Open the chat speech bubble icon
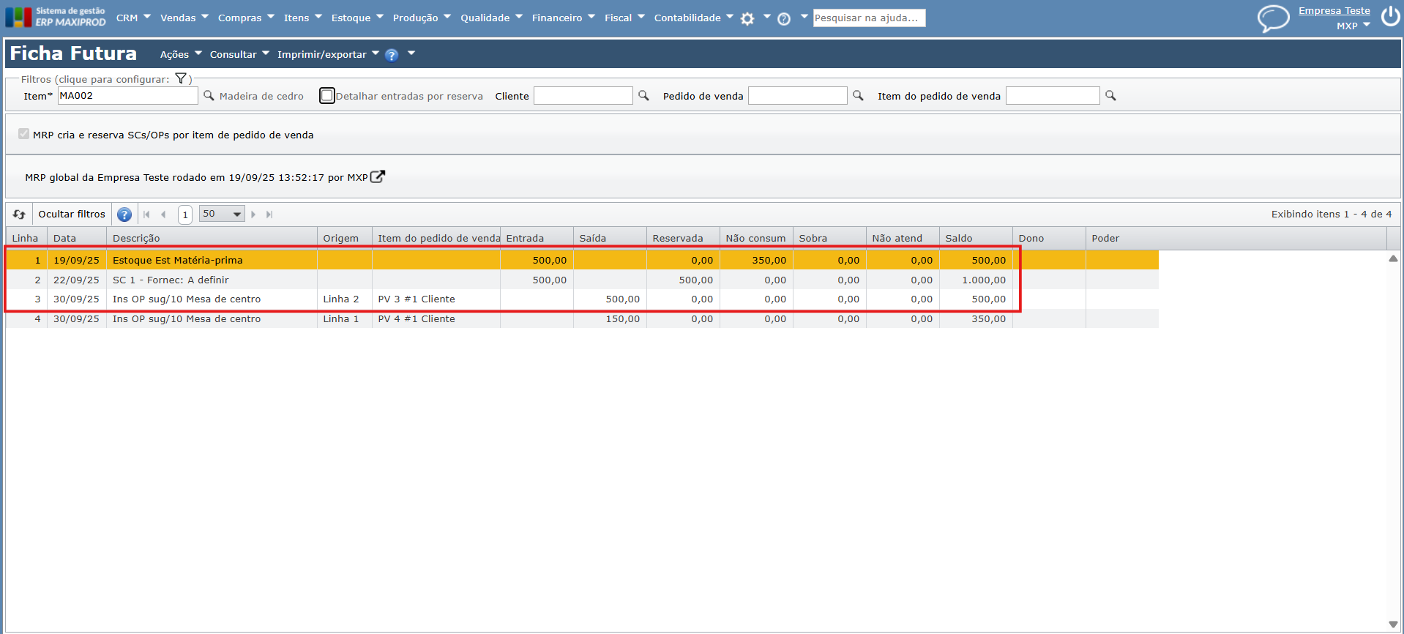 click(x=1273, y=18)
